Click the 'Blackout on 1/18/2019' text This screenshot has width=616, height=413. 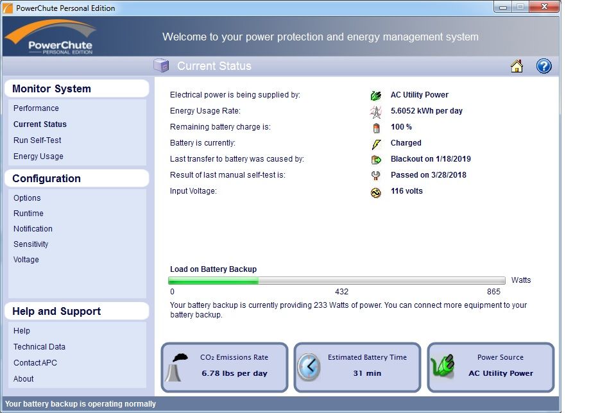click(431, 159)
